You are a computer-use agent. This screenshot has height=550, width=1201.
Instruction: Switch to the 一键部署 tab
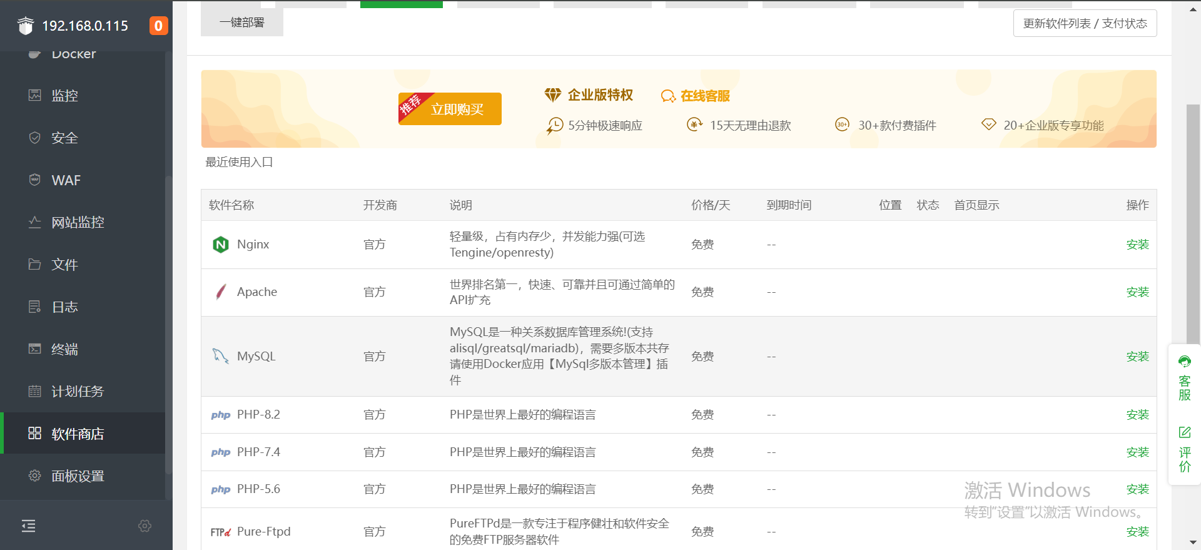coord(242,23)
